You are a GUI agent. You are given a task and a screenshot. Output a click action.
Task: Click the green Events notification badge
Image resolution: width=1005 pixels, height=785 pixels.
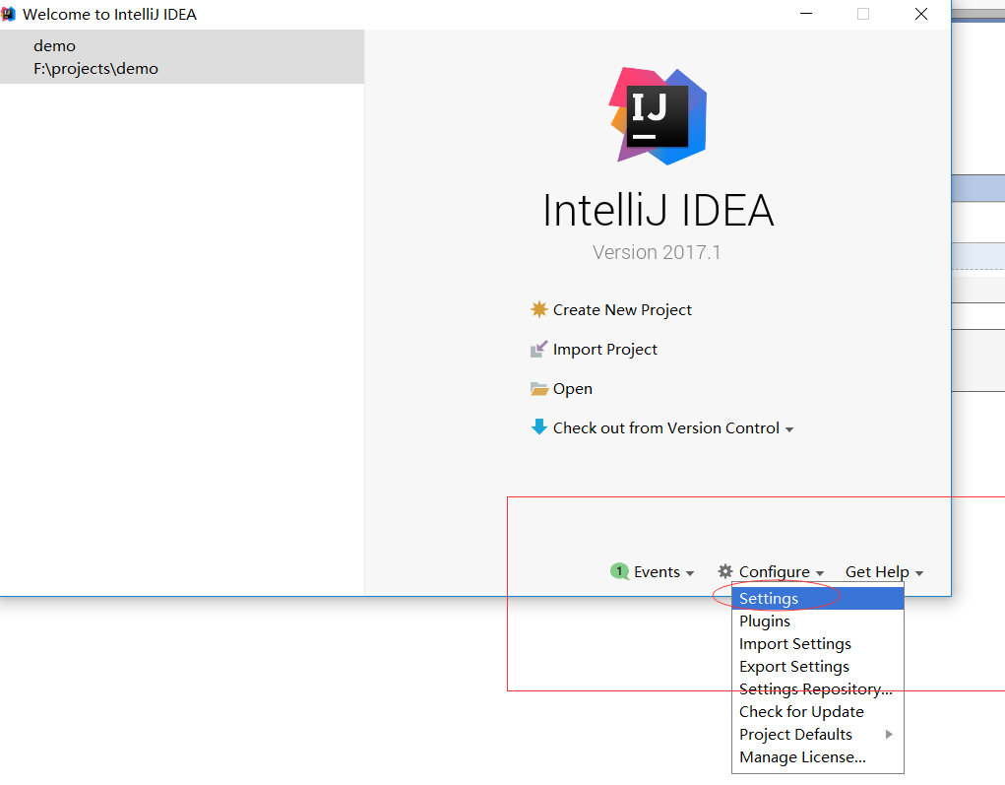pyautogui.click(x=619, y=571)
